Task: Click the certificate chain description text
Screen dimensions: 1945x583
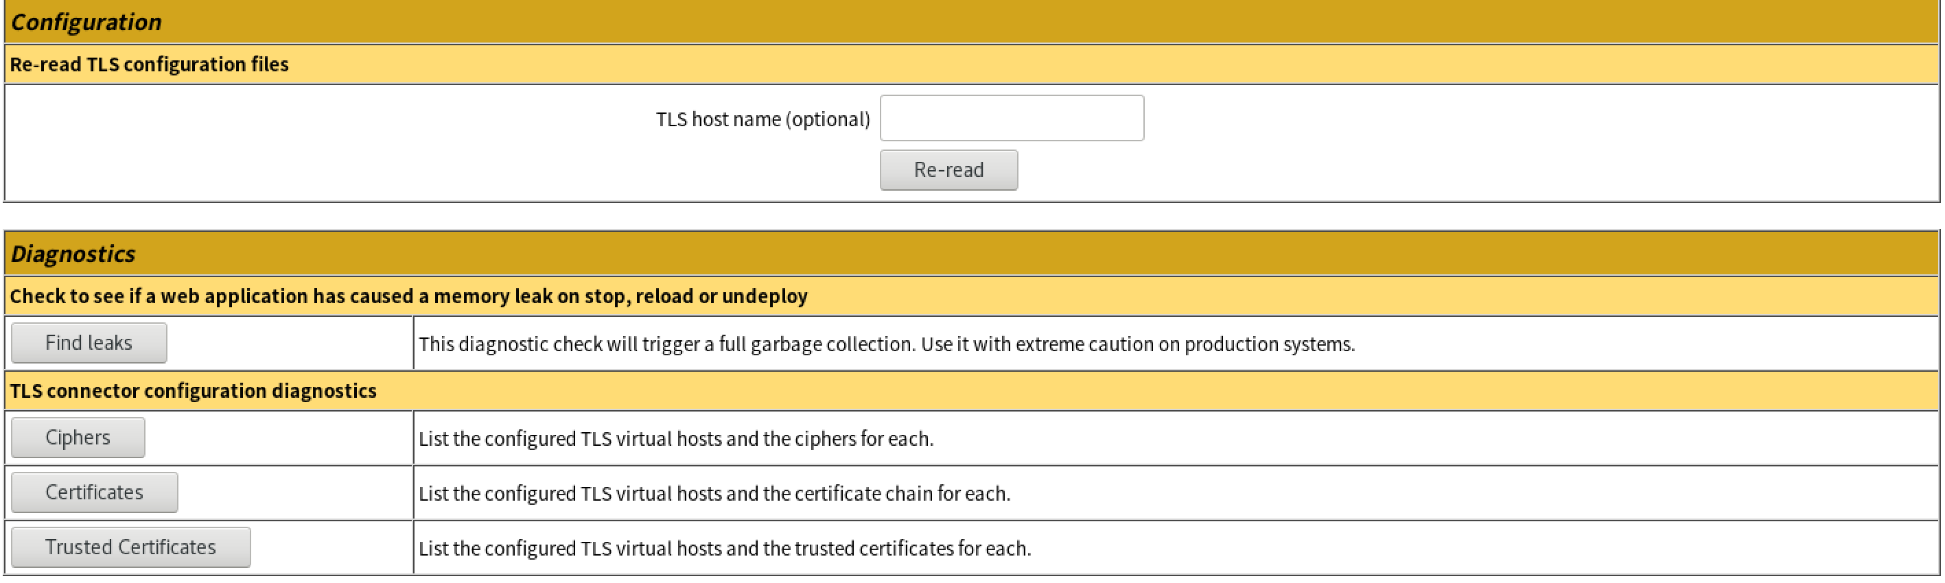Action: click(714, 493)
